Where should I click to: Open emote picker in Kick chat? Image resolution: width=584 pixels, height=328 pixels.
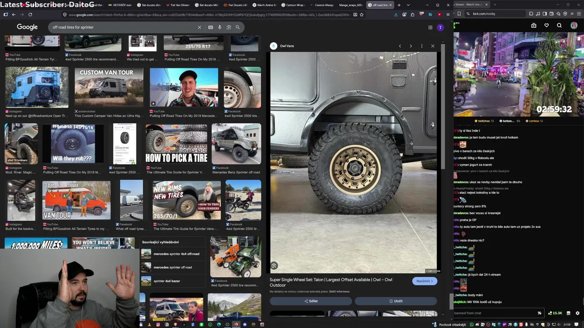coord(540,313)
